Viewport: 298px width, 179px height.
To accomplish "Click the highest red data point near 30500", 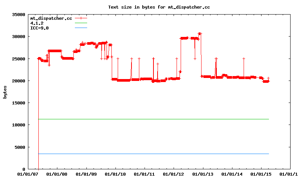I will tap(200, 34).
